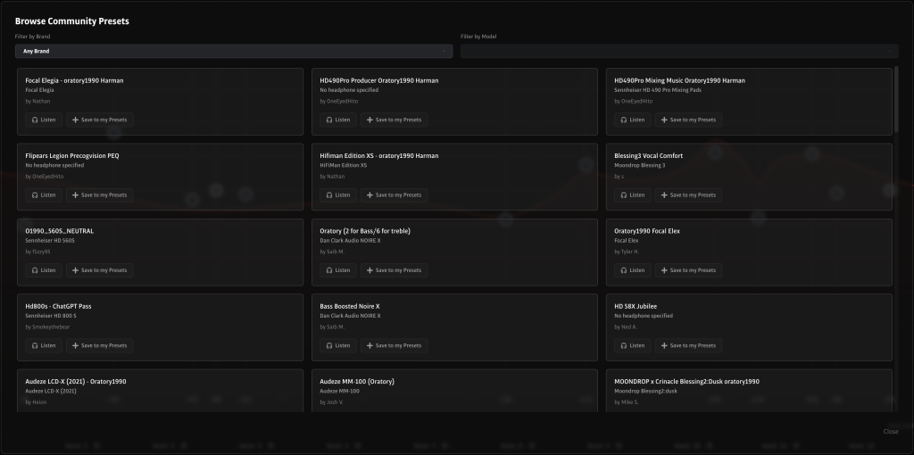Screen dimensions: 914x455
Task: Click 'Sennheiser HD 560S' headphone label
Action: [x=50, y=241]
